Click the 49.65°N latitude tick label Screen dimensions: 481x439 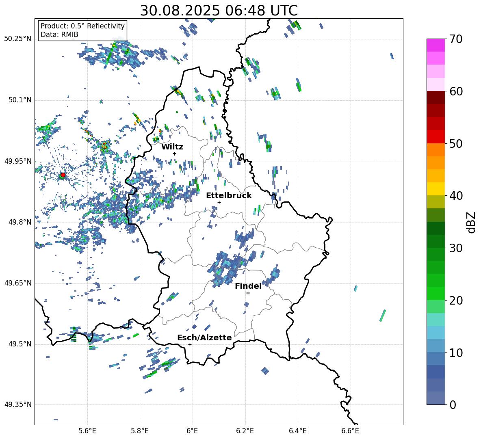pyautogui.click(x=18, y=283)
